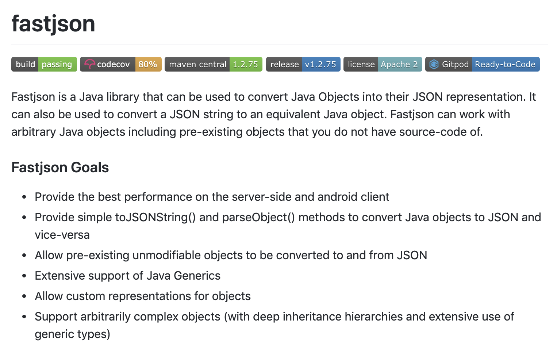Click the arbitrarily complex objects bullet
Screen dimensions: 557x349
(274, 317)
